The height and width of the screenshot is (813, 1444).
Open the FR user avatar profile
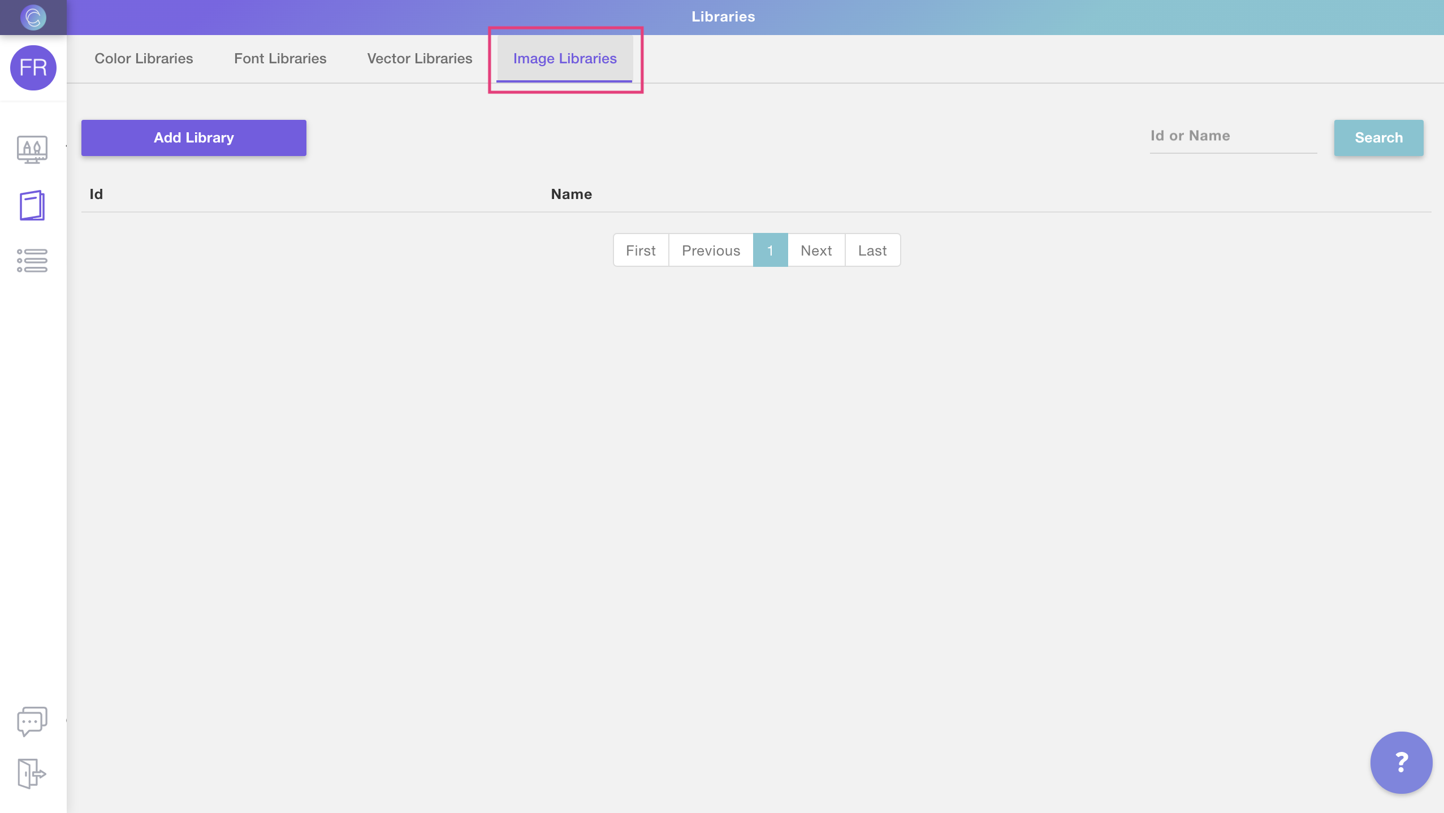tap(33, 68)
